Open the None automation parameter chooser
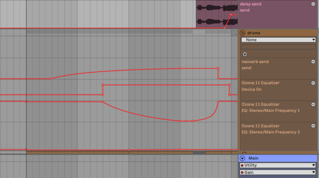 [x=278, y=40]
